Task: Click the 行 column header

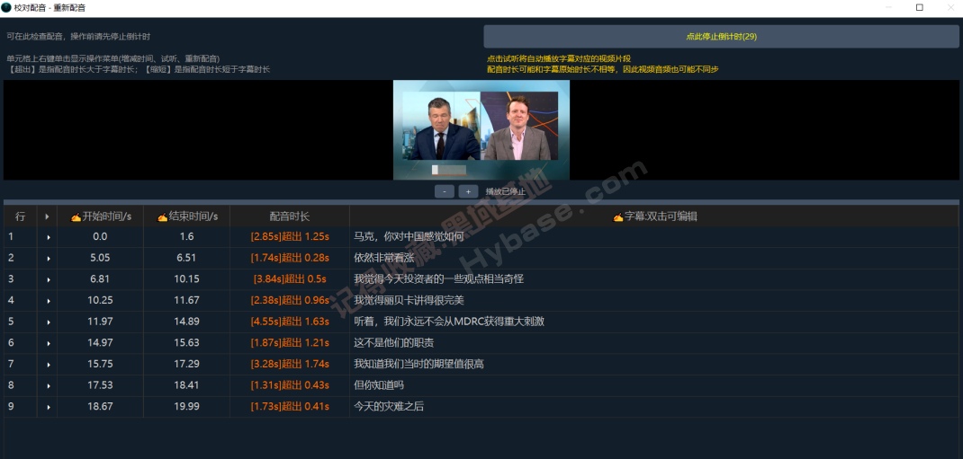Action: click(x=21, y=216)
